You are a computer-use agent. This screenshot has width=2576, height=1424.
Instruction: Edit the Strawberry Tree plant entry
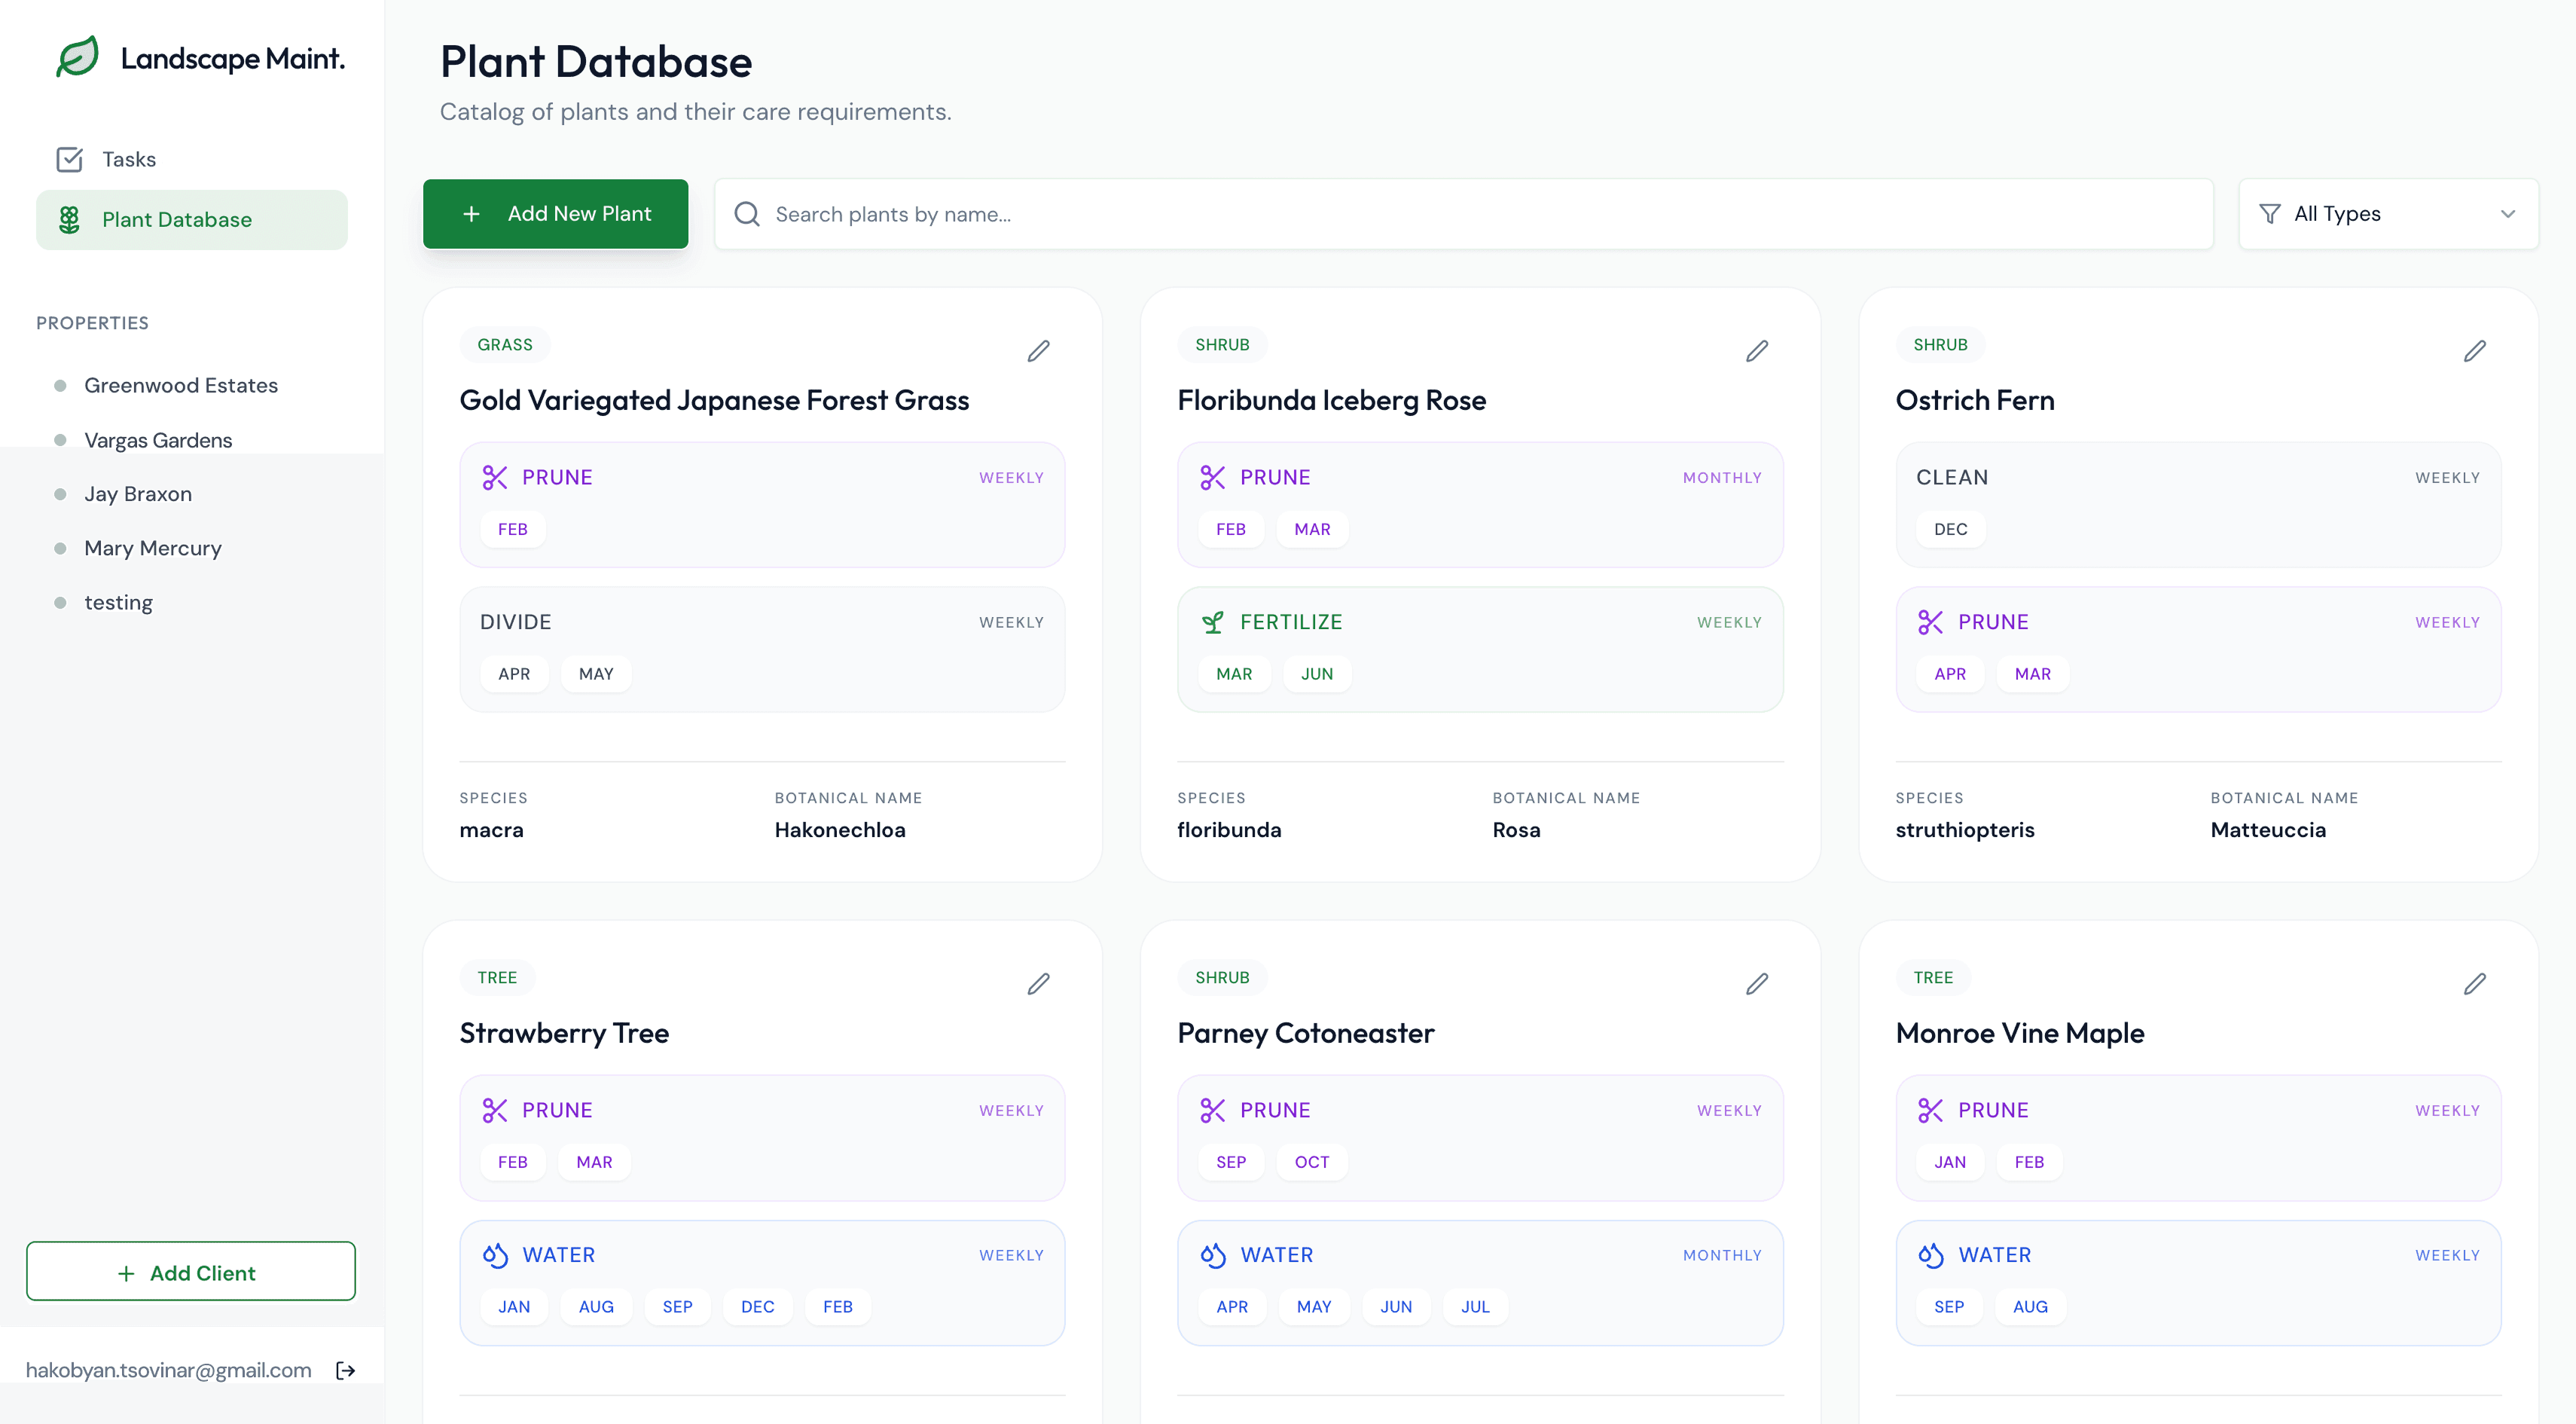[x=1038, y=984]
